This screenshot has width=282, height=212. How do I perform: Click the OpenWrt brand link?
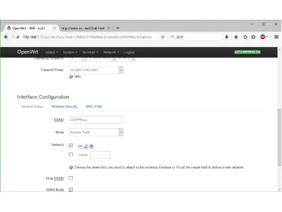point(28,52)
